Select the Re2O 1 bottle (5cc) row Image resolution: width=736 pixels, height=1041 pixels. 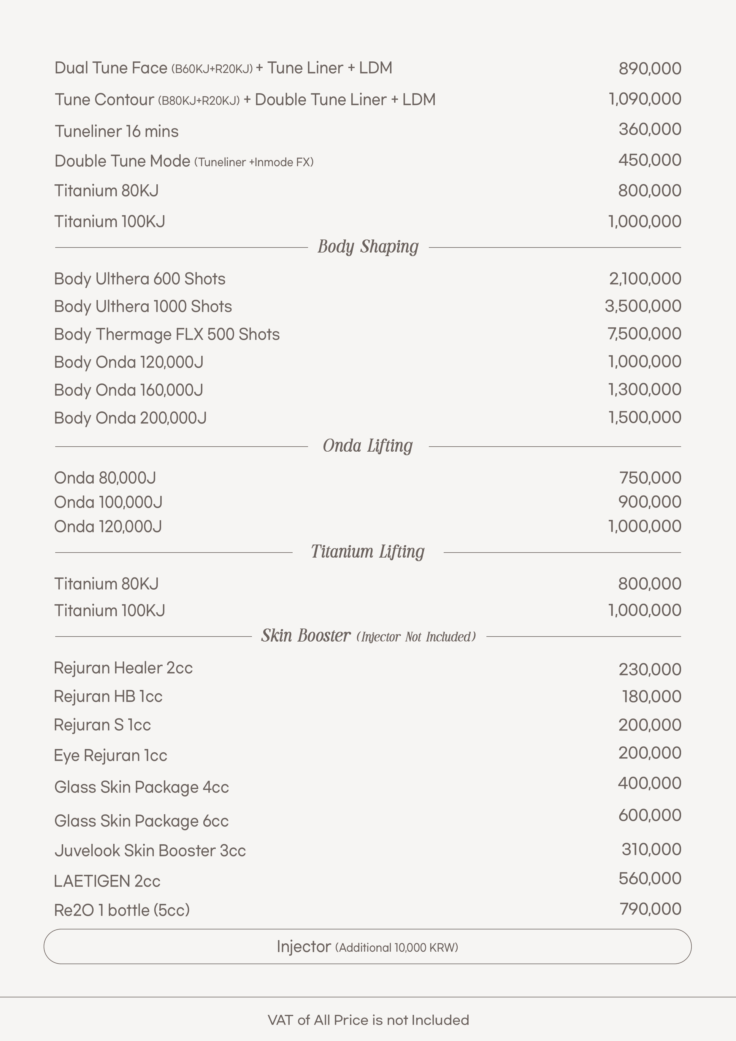(122, 910)
